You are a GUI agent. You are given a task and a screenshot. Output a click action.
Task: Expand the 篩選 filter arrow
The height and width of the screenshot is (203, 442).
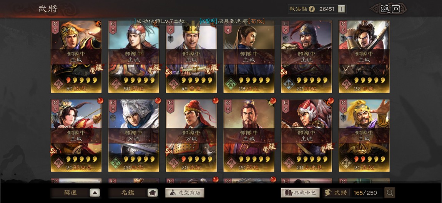95,193
